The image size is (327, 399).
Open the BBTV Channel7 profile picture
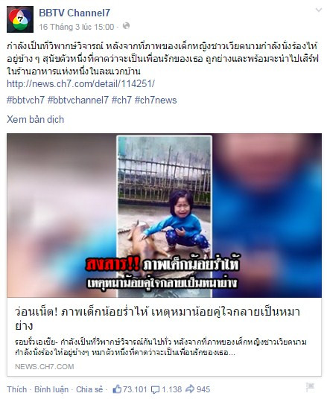point(20,19)
